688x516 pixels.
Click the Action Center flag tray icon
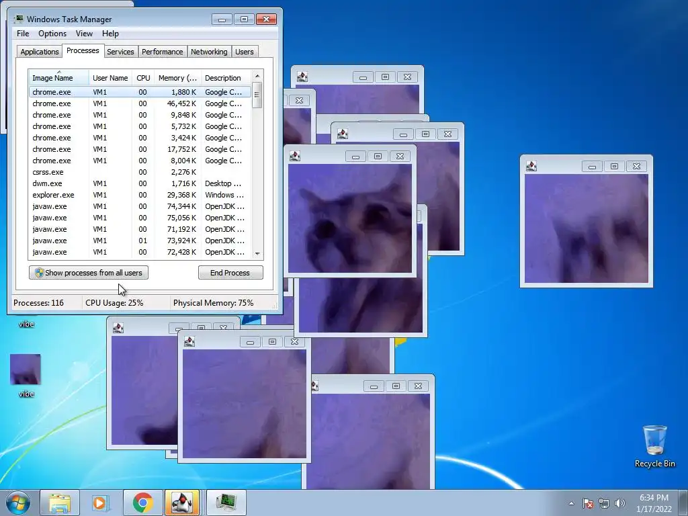click(x=588, y=503)
